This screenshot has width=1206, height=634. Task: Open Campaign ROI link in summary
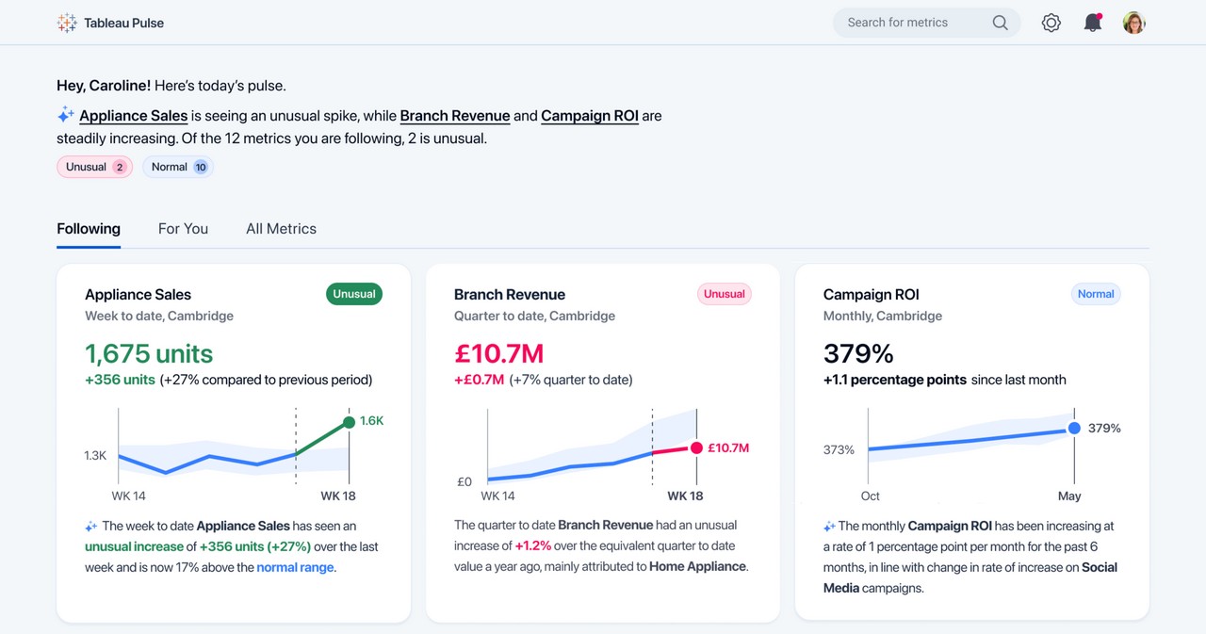click(x=590, y=116)
